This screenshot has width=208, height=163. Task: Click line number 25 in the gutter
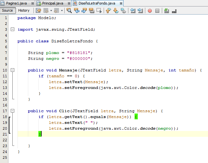(x=5, y=157)
